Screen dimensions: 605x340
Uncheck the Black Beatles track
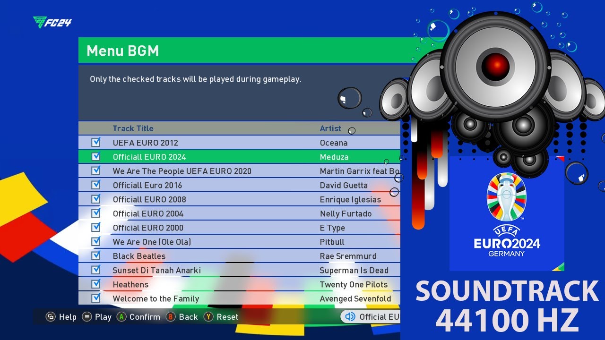coord(96,255)
